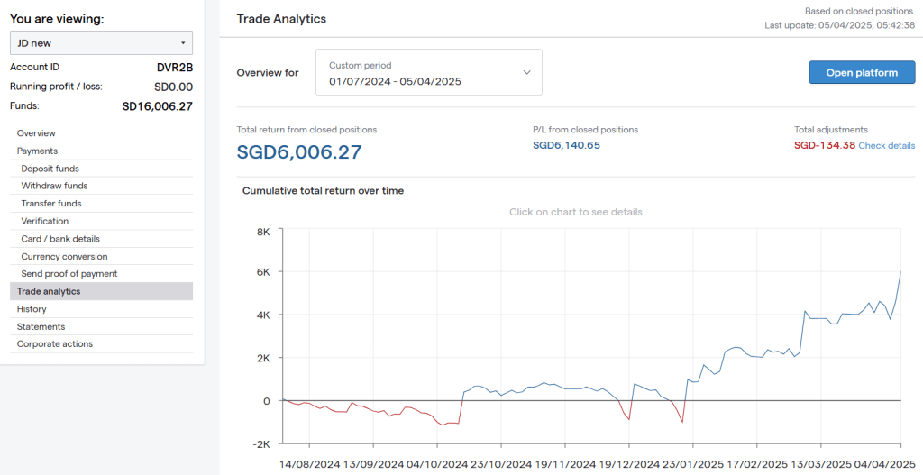The image size is (923, 475).
Task: Open Card / bank details
Action: 60,239
